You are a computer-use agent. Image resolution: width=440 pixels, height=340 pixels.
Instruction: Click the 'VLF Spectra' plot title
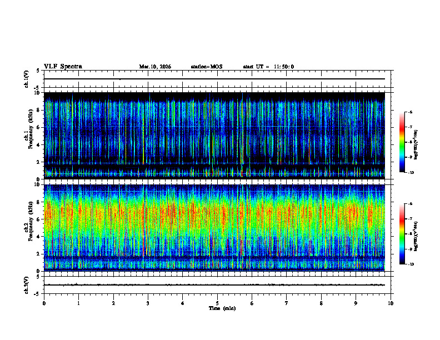pos(63,67)
